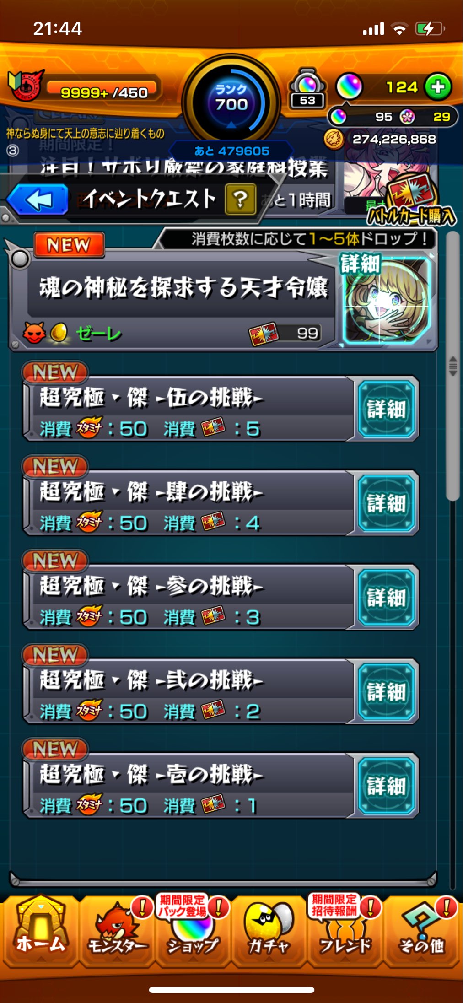View 詳細 for 伍の挑戦 quest
463x1003 pixels.
click(x=387, y=409)
